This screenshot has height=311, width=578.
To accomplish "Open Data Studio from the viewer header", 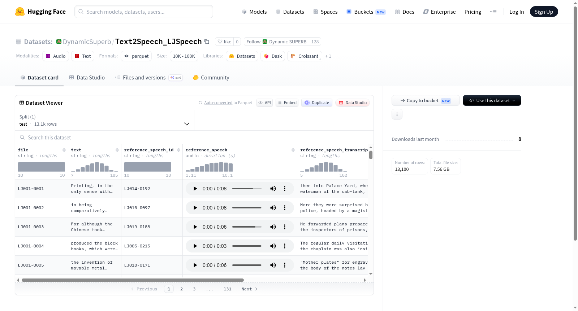I will point(353,103).
